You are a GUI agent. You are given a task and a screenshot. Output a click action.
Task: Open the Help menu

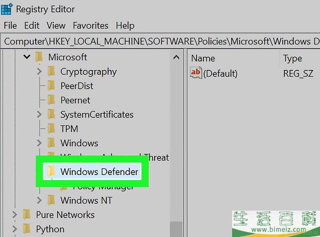(x=125, y=26)
